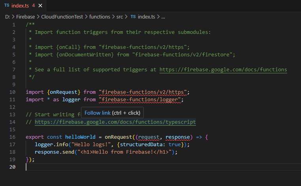Click the true value on line 17
Image resolution: width=301 pixels, height=186 pixels.
(175, 145)
